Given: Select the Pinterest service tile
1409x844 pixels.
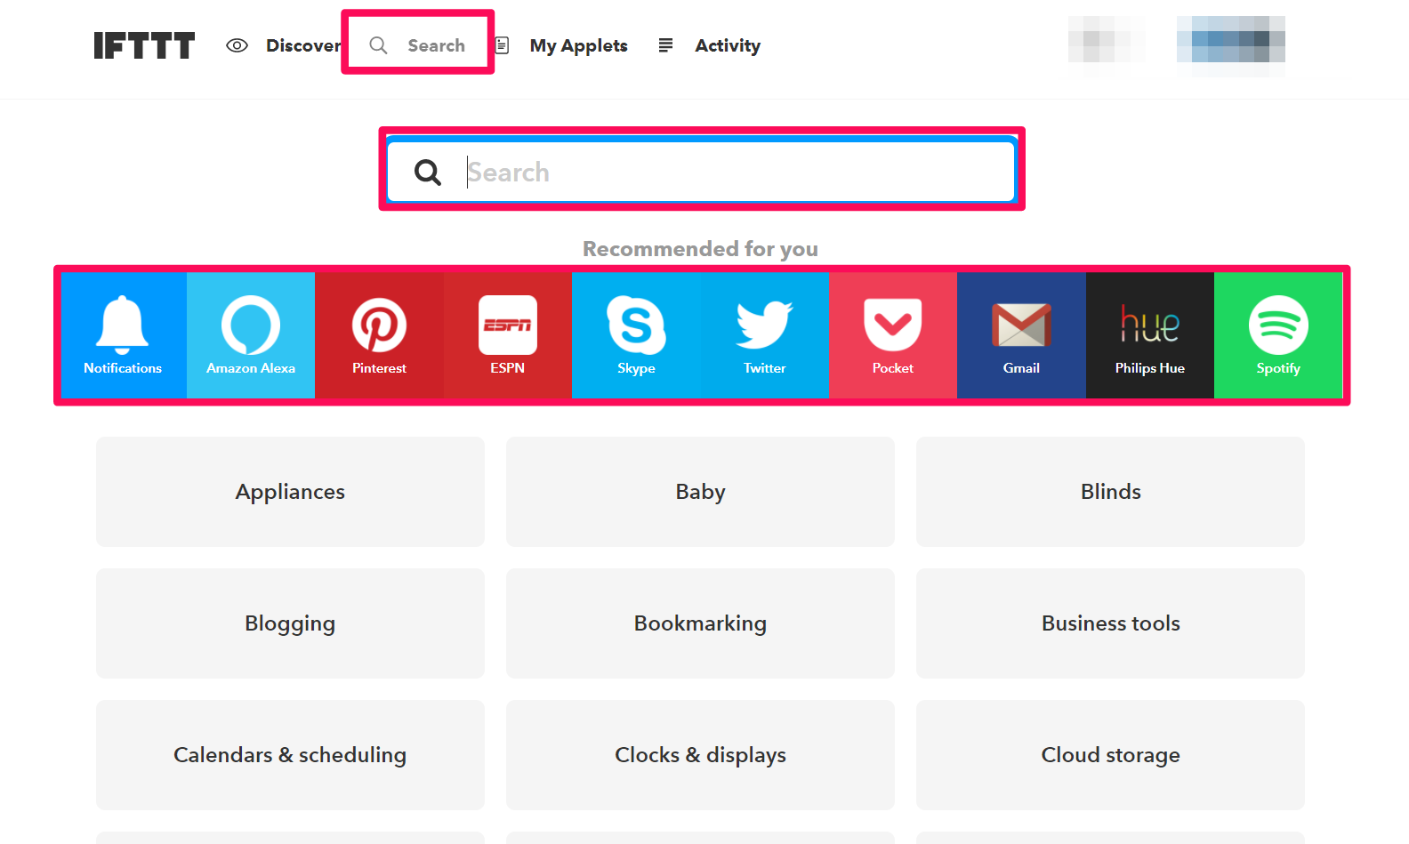Looking at the screenshot, I should [380, 335].
